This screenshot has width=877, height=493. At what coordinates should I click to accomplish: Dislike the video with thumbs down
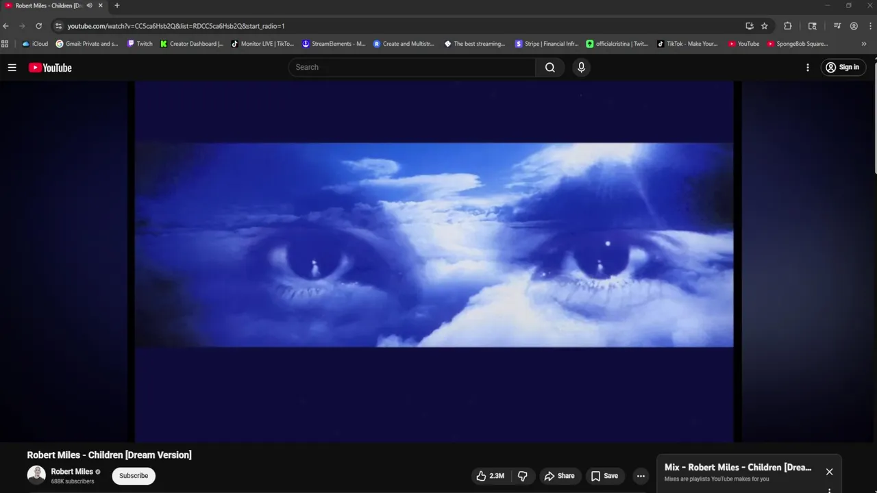click(x=523, y=476)
